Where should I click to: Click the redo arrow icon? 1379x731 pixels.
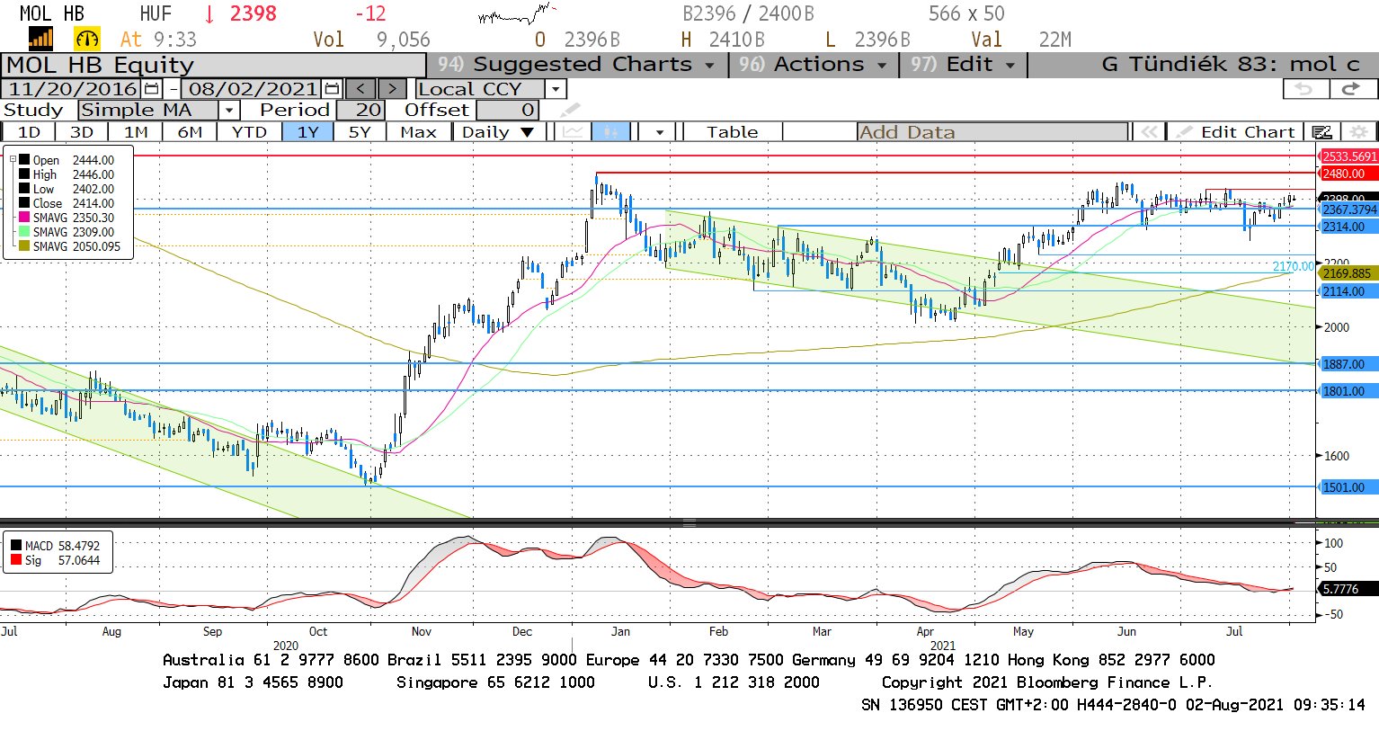coord(1351,89)
